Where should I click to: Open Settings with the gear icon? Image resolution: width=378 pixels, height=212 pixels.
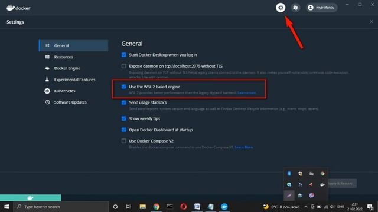281,8
